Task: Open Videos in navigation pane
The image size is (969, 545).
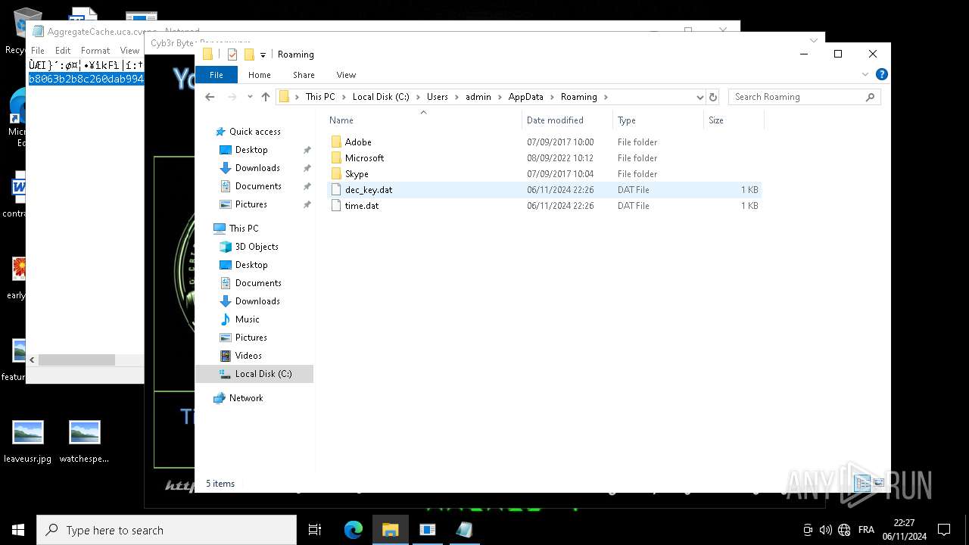Action: click(x=248, y=356)
